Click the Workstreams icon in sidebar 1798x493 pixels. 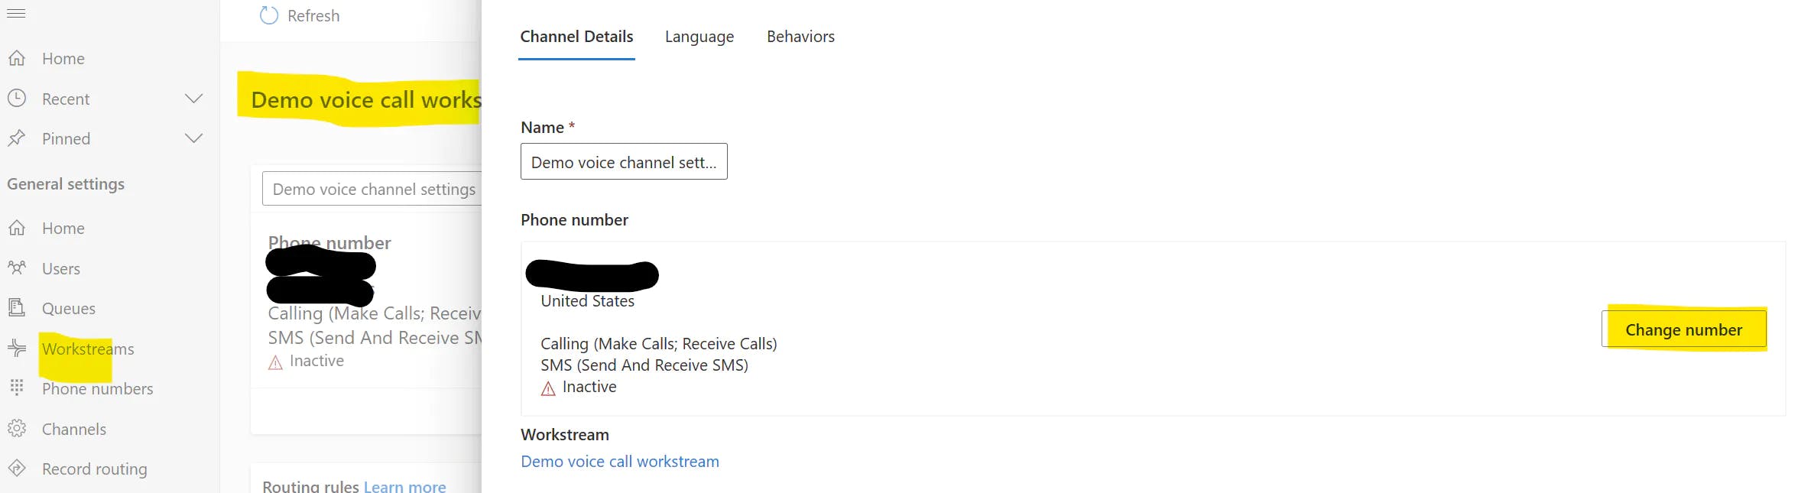pos(17,349)
